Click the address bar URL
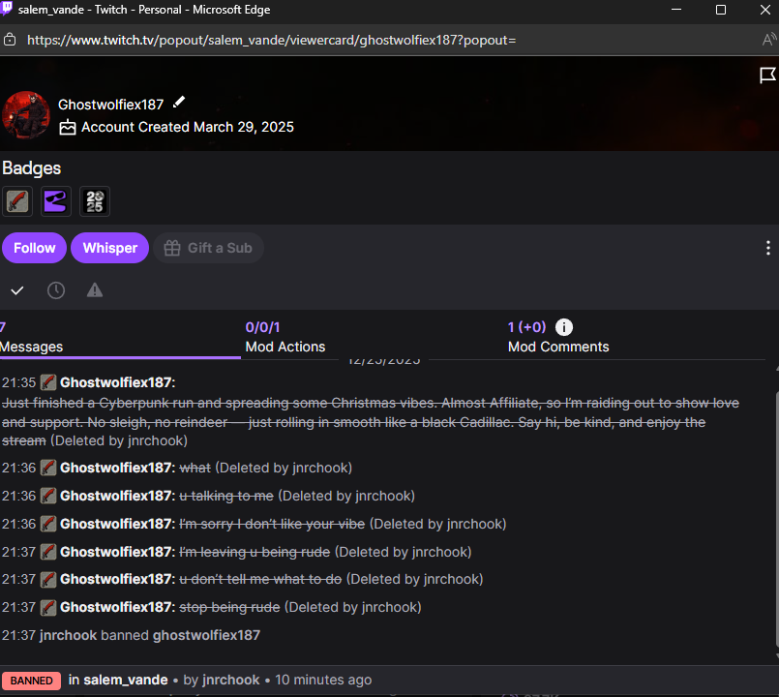 (x=271, y=40)
